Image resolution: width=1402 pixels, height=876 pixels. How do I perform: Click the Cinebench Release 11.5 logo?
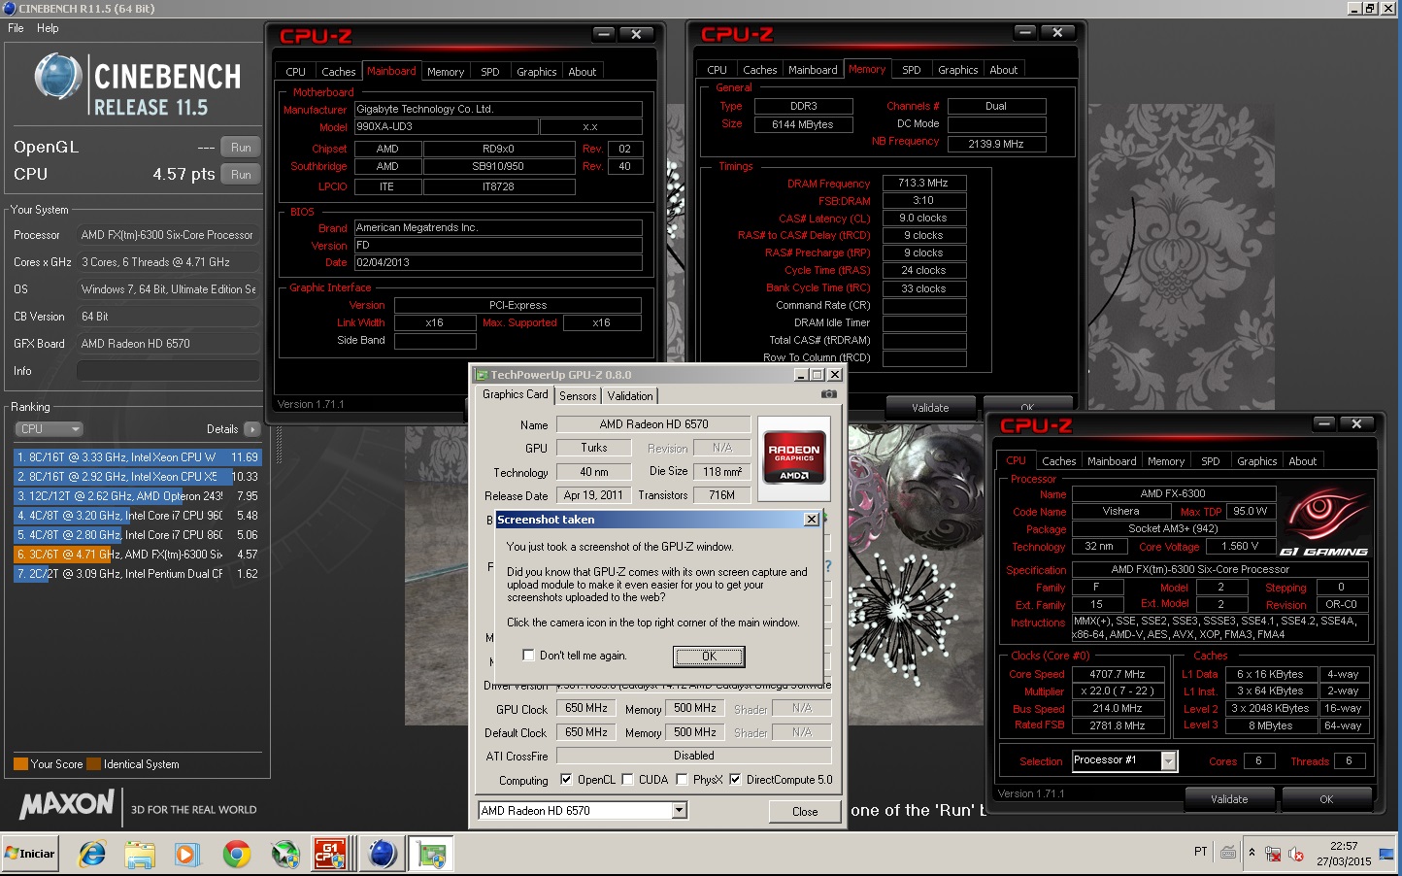138,85
